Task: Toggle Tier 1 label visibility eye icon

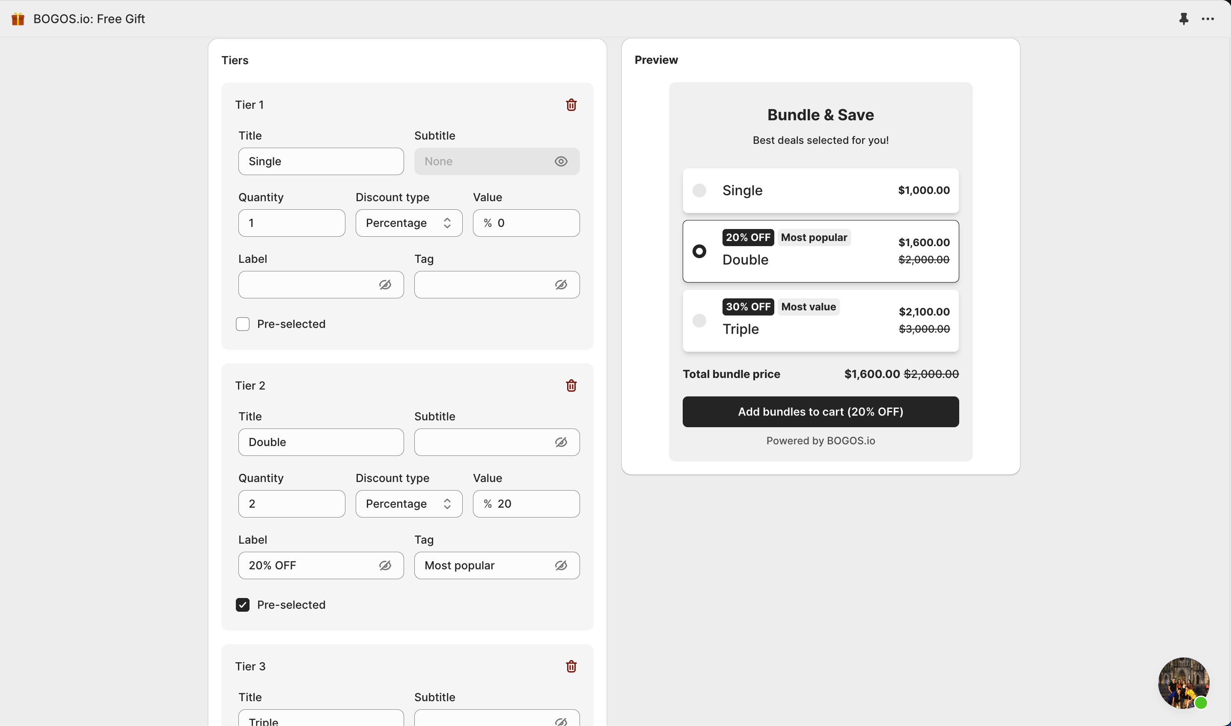Action: (x=385, y=285)
